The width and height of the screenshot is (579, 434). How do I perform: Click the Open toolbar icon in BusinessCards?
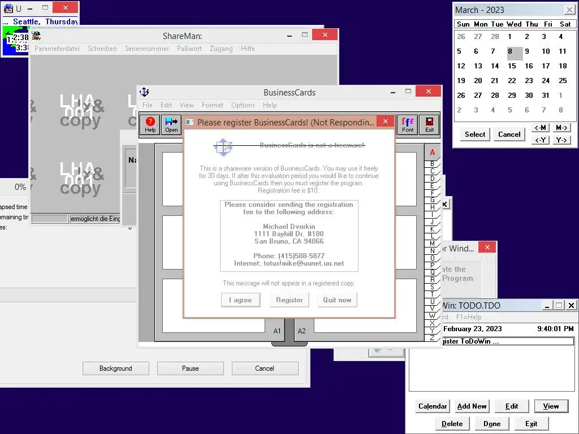pos(171,125)
